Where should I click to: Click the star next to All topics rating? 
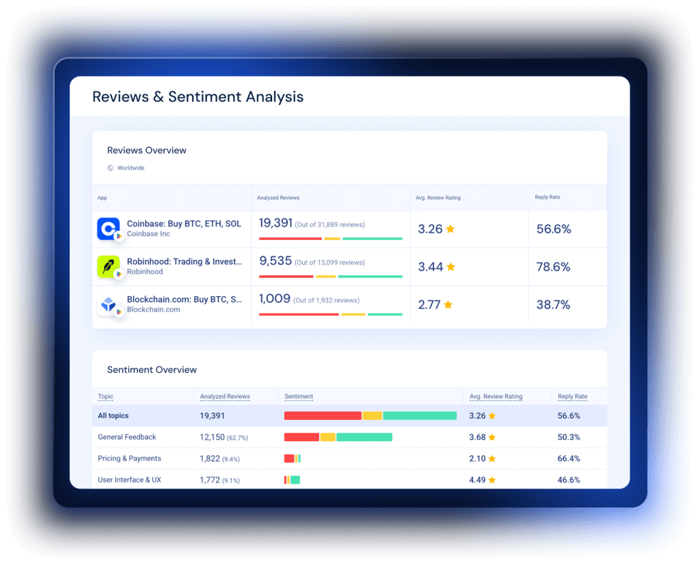click(492, 415)
